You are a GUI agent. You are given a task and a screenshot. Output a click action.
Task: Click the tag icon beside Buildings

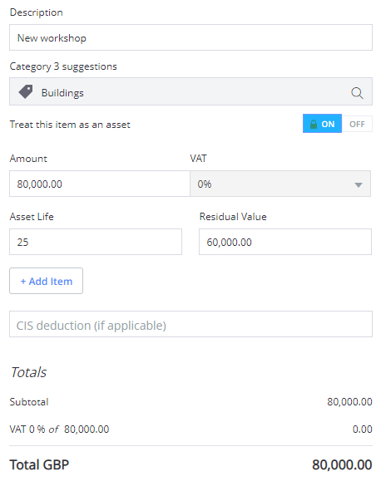pyautogui.click(x=26, y=91)
